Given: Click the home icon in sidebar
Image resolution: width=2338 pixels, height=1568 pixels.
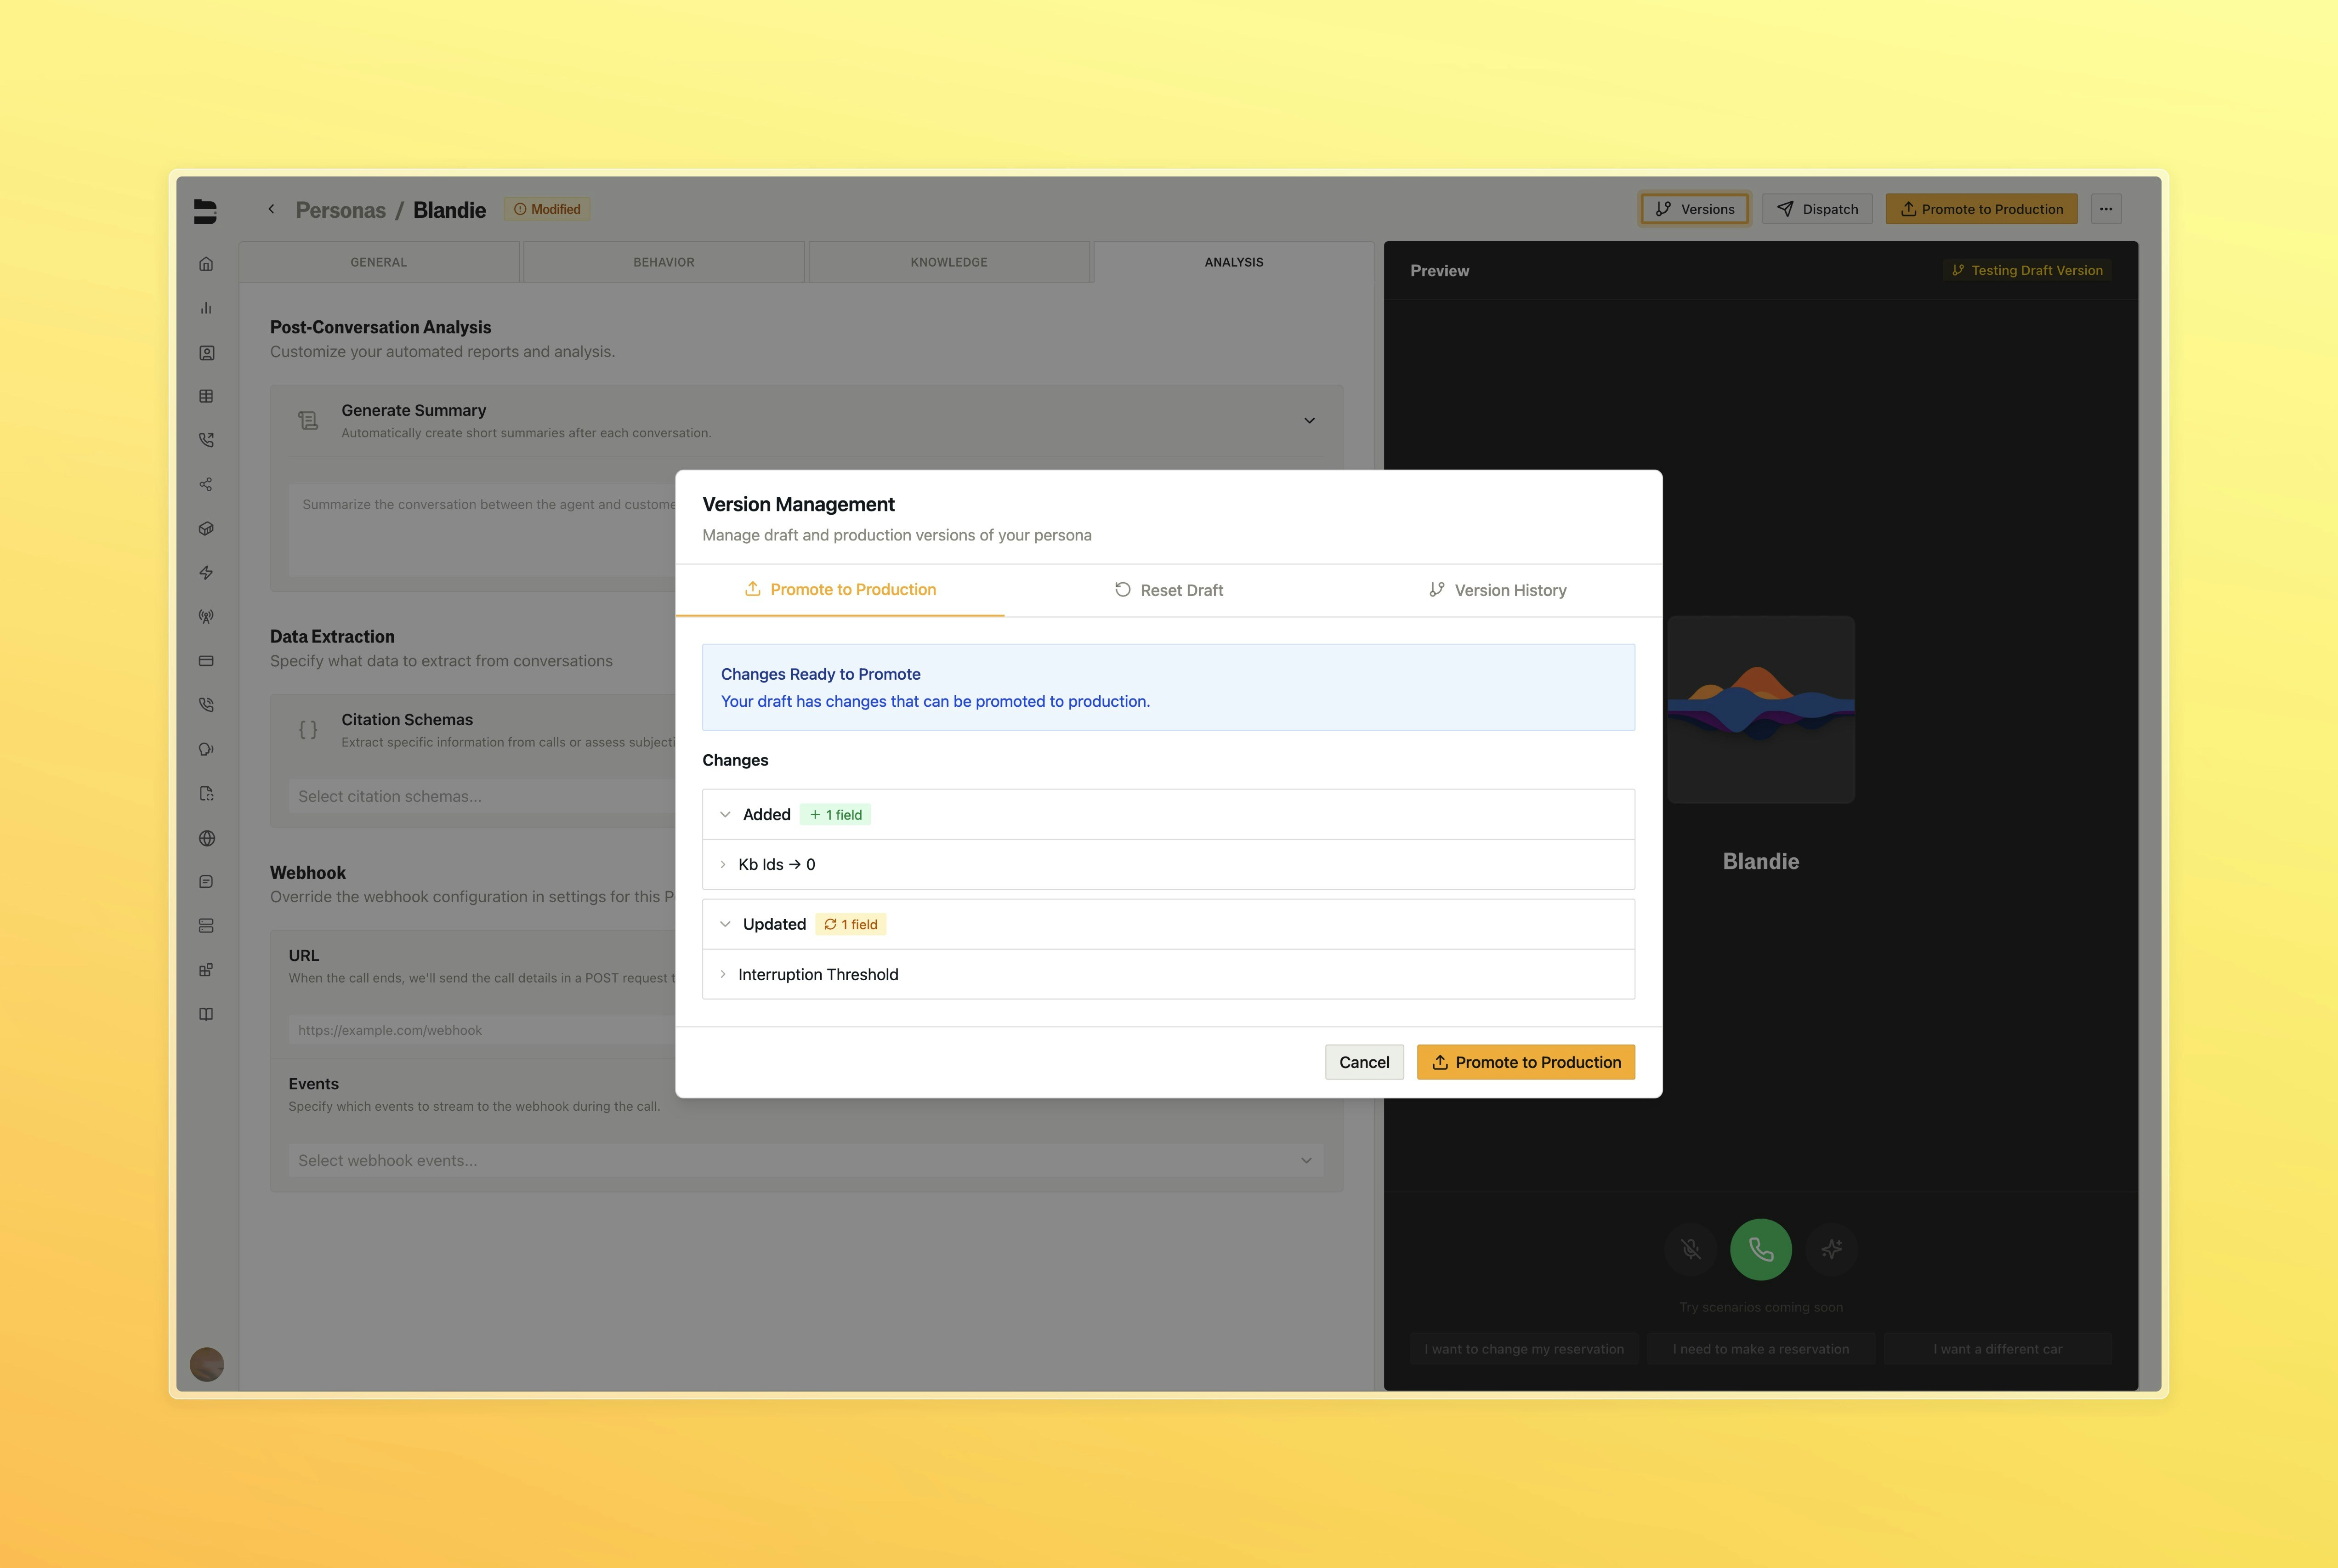Looking at the screenshot, I should tap(206, 264).
